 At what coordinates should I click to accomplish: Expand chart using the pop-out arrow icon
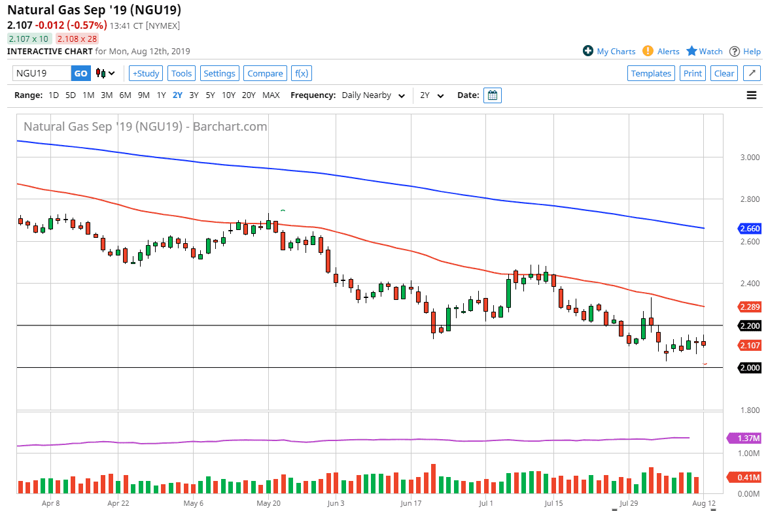pos(752,73)
